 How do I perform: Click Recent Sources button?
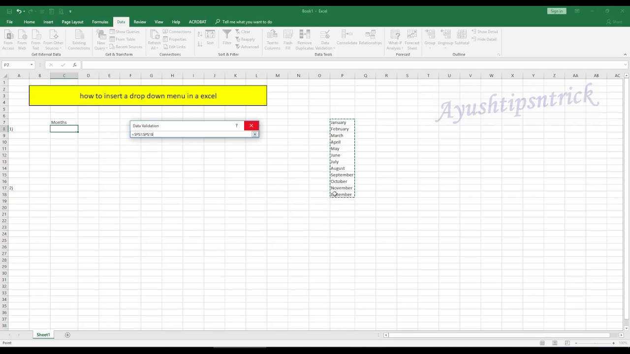point(126,47)
